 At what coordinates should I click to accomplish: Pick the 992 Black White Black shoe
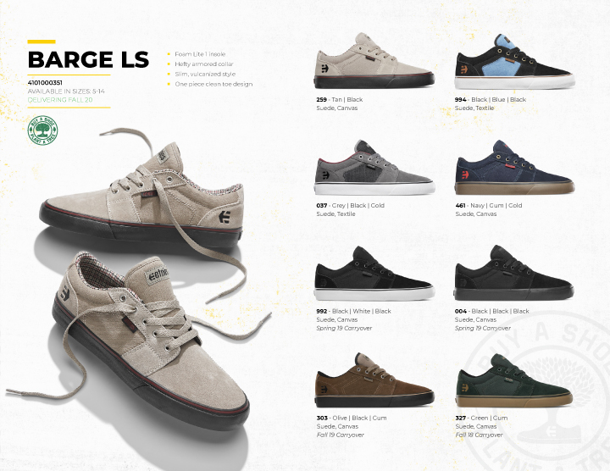(374, 274)
